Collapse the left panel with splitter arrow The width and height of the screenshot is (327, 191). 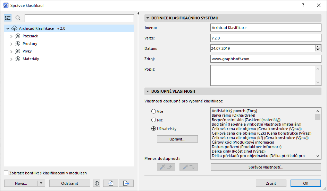pos(138,13)
